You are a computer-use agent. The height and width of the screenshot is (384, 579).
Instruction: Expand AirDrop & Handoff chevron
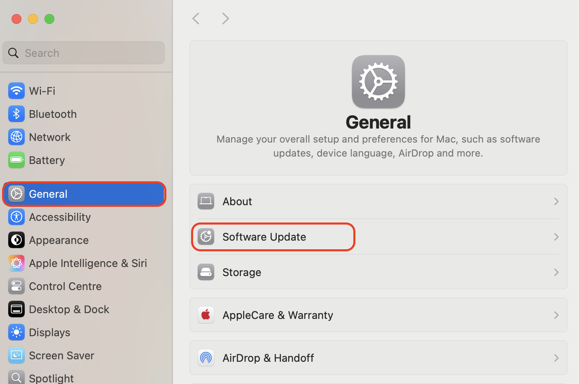coord(556,358)
